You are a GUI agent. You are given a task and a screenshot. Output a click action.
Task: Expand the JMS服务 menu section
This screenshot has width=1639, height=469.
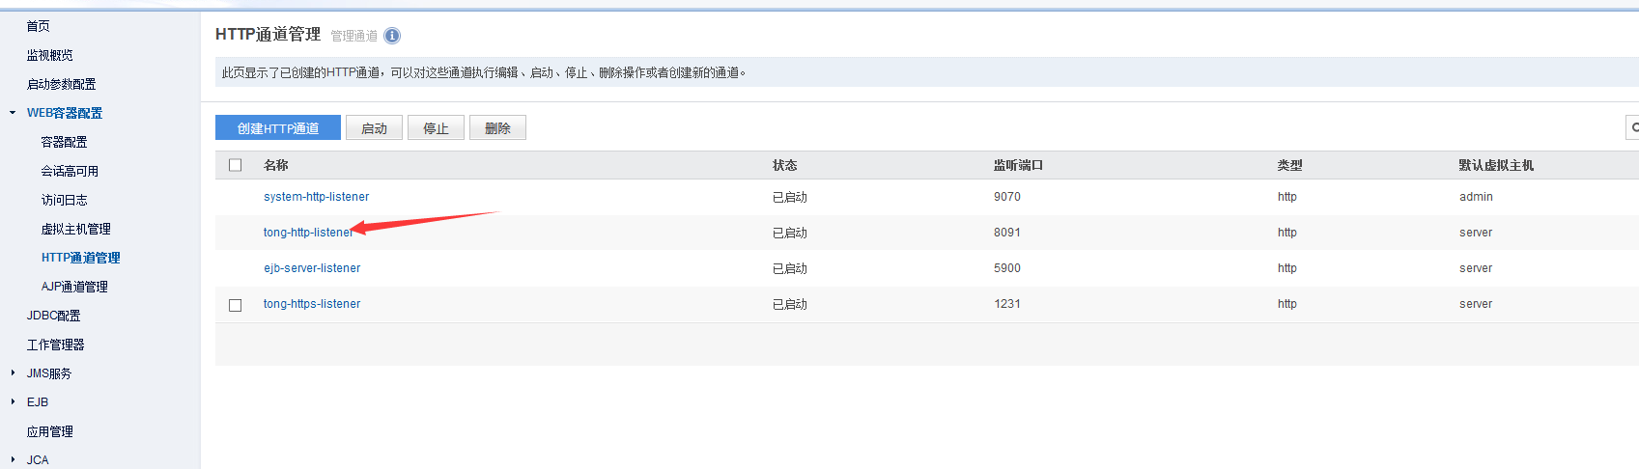[x=13, y=373]
